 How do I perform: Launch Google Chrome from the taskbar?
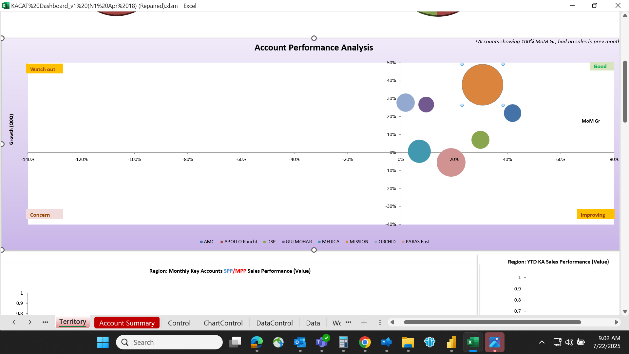[365, 343]
